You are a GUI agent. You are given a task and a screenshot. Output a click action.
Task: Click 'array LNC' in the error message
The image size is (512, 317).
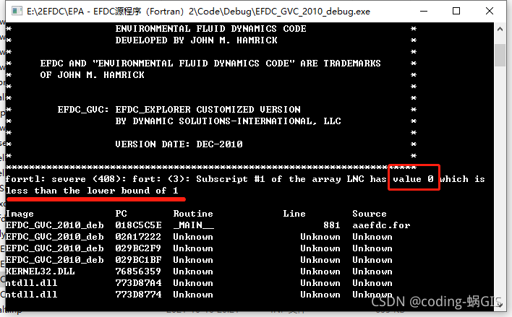click(x=338, y=179)
